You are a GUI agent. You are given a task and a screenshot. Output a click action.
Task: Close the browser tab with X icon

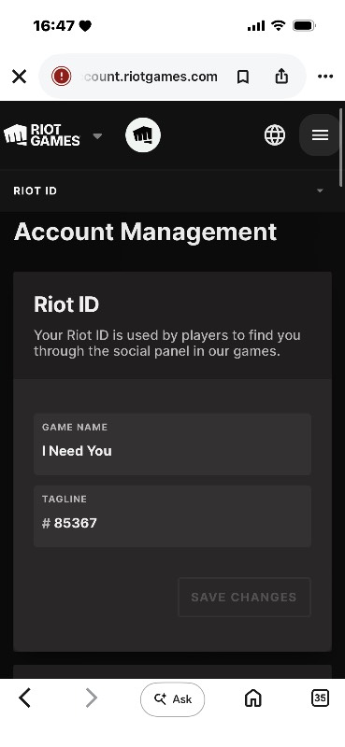pos(19,77)
